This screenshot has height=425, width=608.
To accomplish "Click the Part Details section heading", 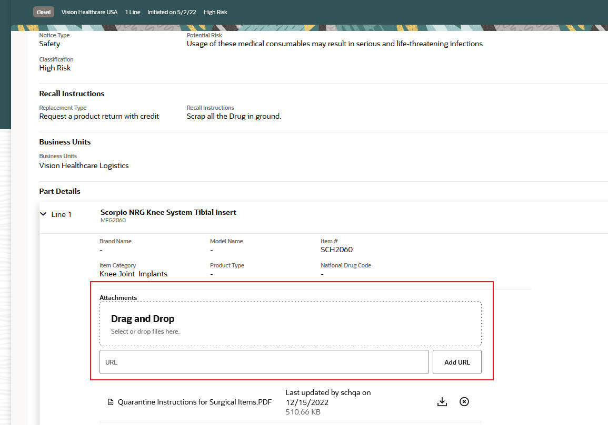I will tap(59, 191).
